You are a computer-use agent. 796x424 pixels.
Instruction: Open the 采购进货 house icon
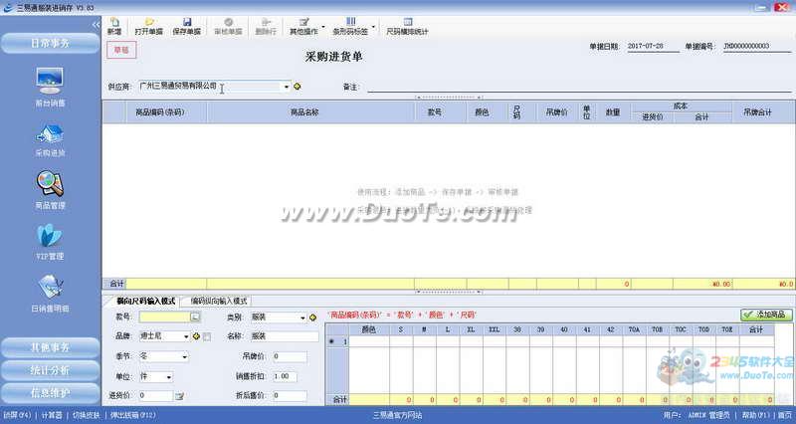[50, 133]
